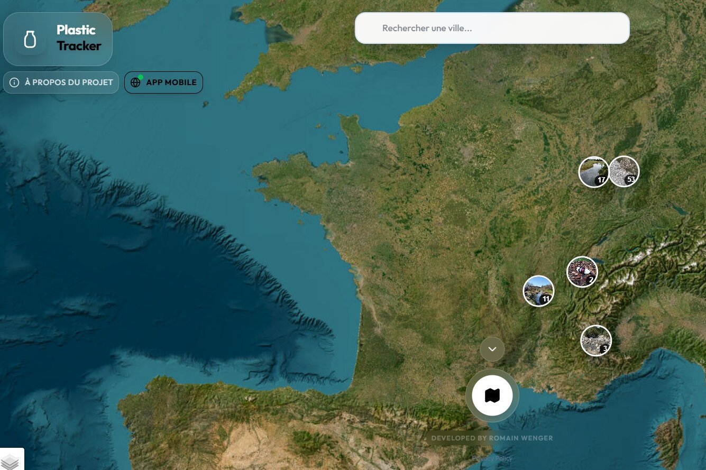Open the layers stack icon at bottom-left corner
The image size is (706, 470).
pyautogui.click(x=10, y=461)
